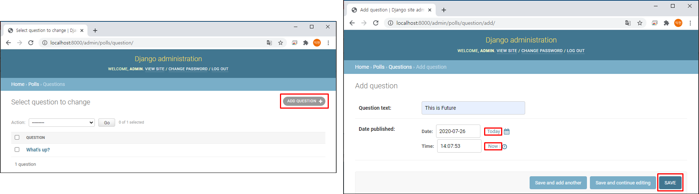This screenshot has width=699, height=194.
Task: Click LOG OUT link in left window
Action: (220, 69)
